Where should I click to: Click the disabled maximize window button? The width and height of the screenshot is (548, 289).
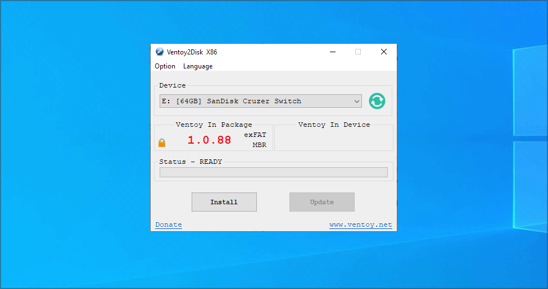(x=358, y=52)
